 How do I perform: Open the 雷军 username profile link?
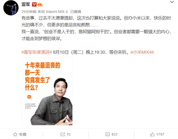point(26,5)
